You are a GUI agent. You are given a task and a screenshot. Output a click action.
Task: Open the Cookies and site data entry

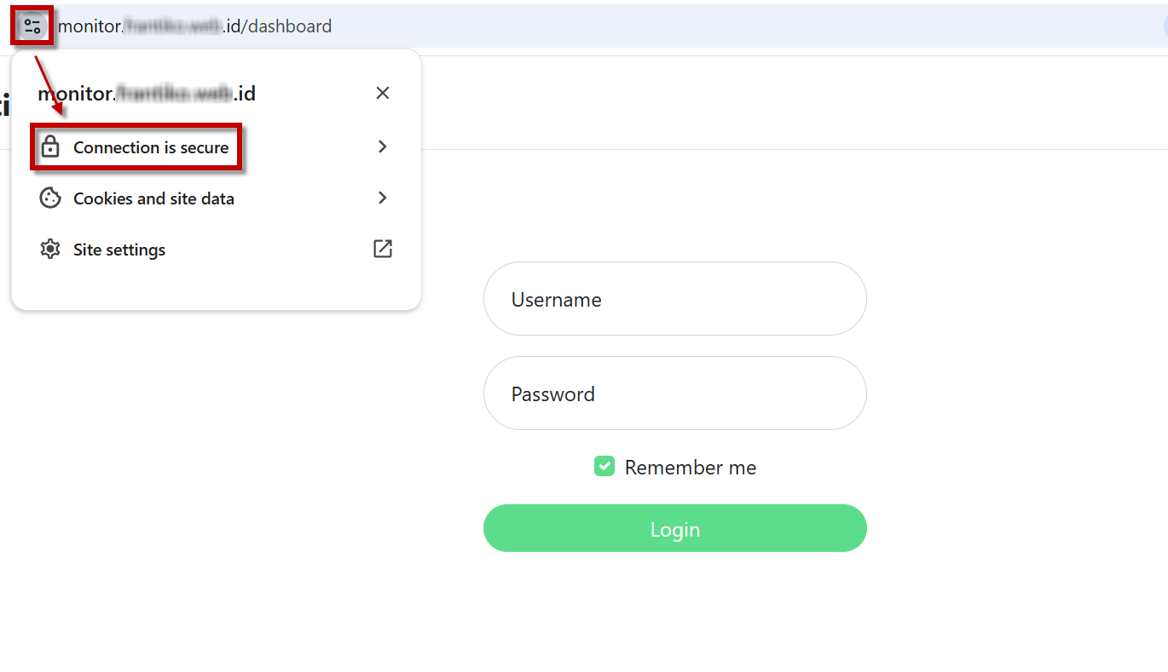click(x=153, y=198)
